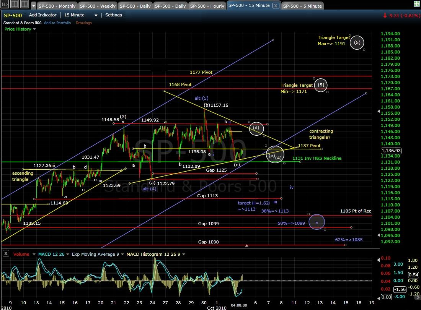This screenshot has height=310, width=421.
Task: Click the -1.56 value box on indicator scale
Action: [400, 289]
